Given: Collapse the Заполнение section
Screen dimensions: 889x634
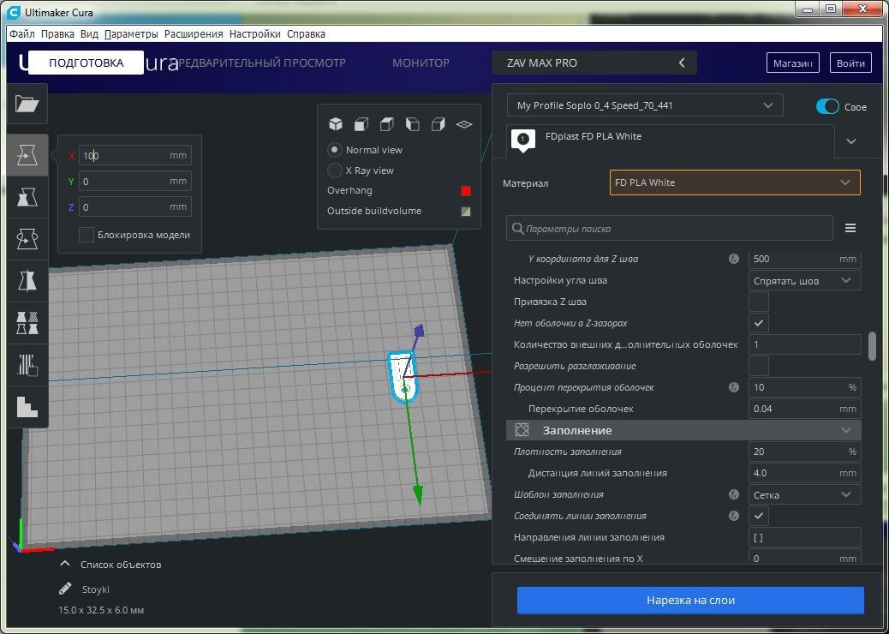Looking at the screenshot, I should click(683, 430).
